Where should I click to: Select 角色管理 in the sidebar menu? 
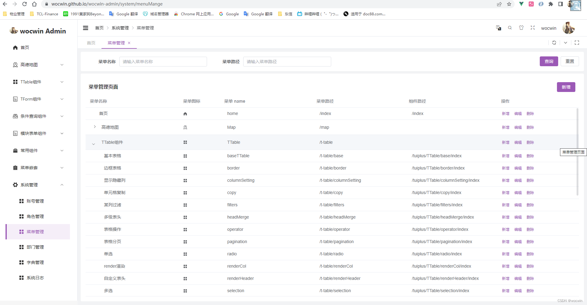click(35, 216)
